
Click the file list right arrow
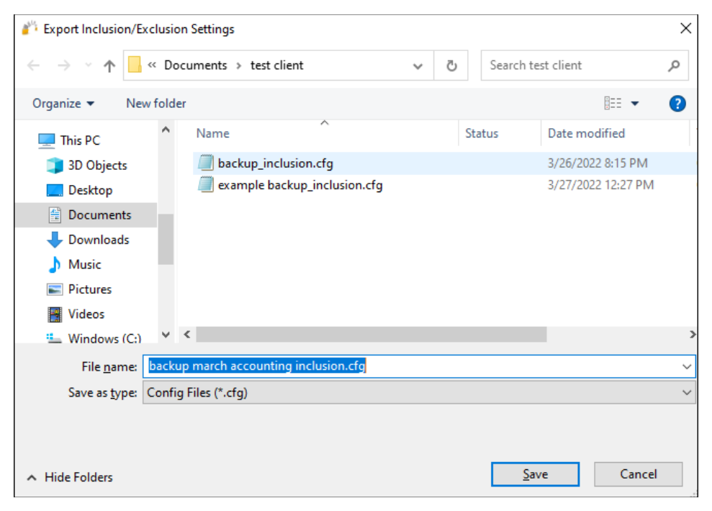click(x=692, y=335)
